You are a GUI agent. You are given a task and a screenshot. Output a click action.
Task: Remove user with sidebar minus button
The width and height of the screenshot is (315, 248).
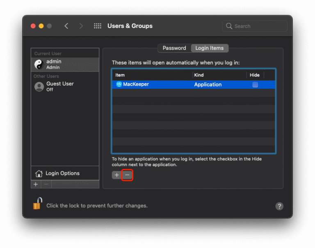(46, 184)
